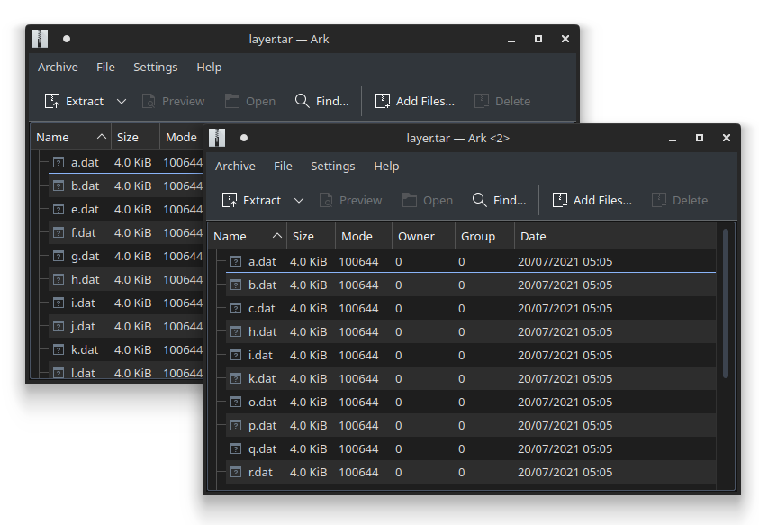This screenshot has height=525, width=759.
Task: Click Extract icon in back Ark window
Action: tap(52, 101)
